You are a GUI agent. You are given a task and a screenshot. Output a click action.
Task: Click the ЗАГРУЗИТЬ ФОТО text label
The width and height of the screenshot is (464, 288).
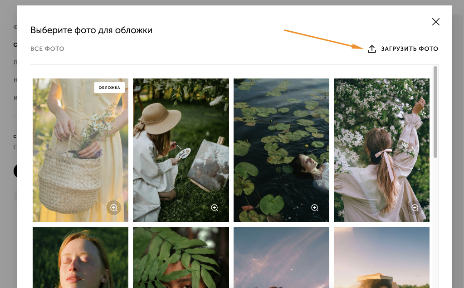point(409,49)
